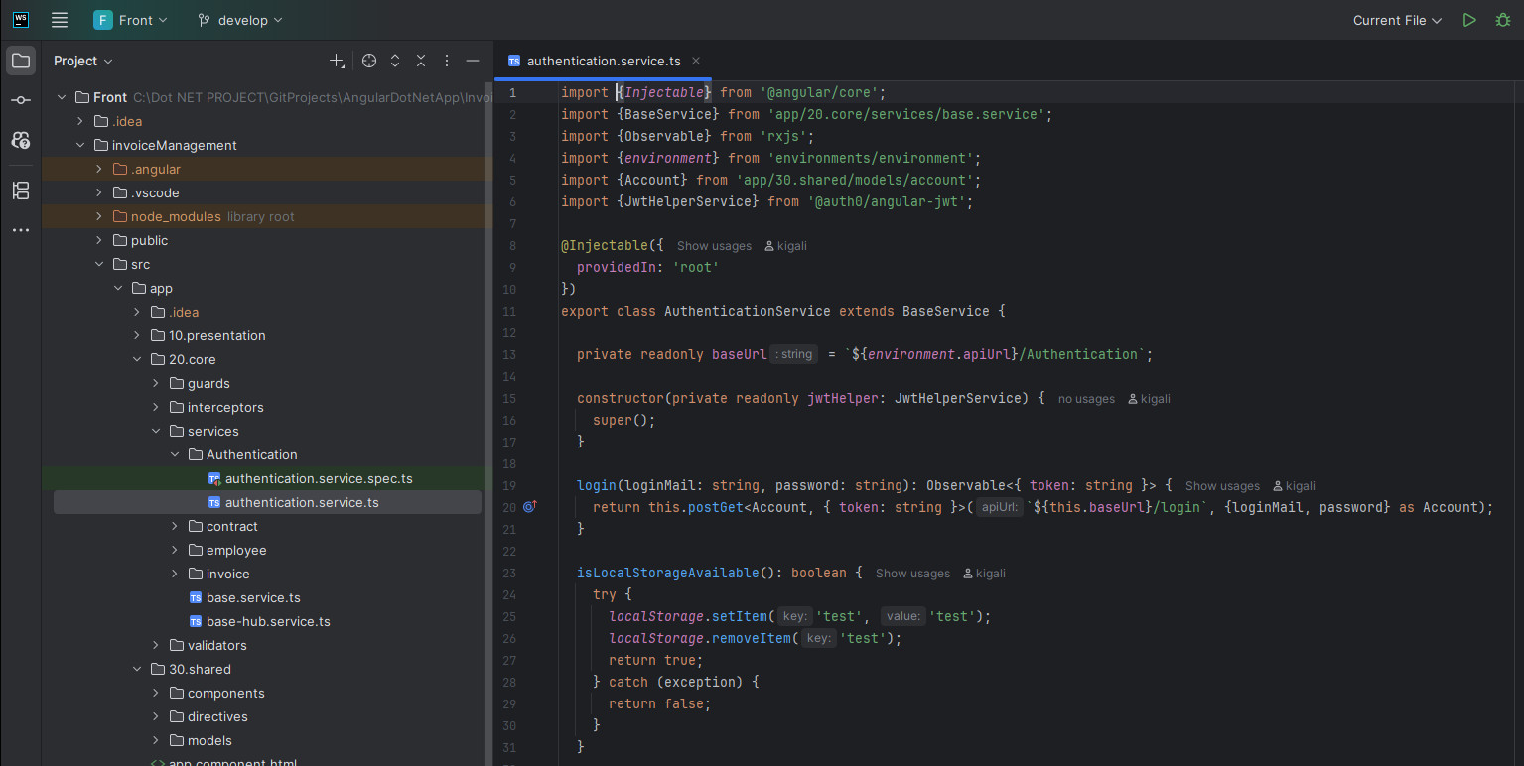Show more tool windows via ellipsis icon
This screenshot has height=766, width=1524.
point(20,230)
